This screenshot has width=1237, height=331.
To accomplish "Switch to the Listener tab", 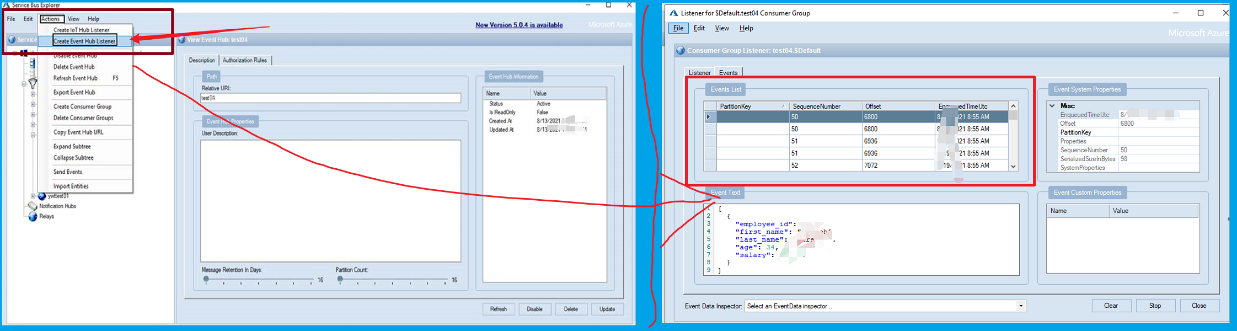I will [x=699, y=73].
